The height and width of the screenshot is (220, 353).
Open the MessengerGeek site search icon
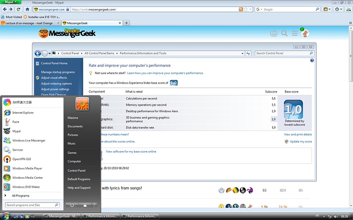[284, 34]
